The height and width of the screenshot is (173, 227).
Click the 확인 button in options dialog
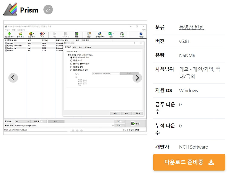(x=115, y=113)
